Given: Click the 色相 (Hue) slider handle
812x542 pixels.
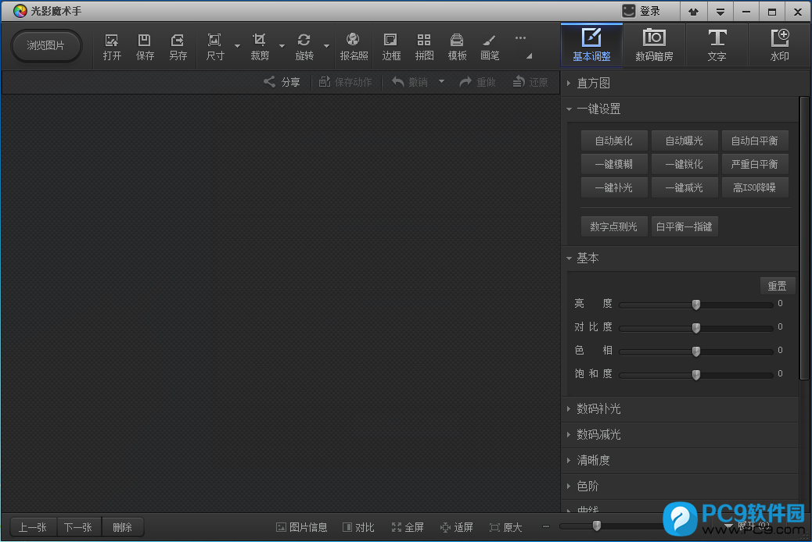Looking at the screenshot, I should 696,351.
